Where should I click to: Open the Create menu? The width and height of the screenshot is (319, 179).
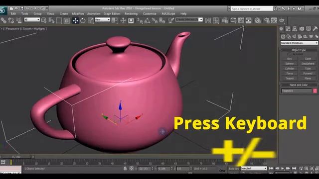pyautogui.click(x=64, y=14)
